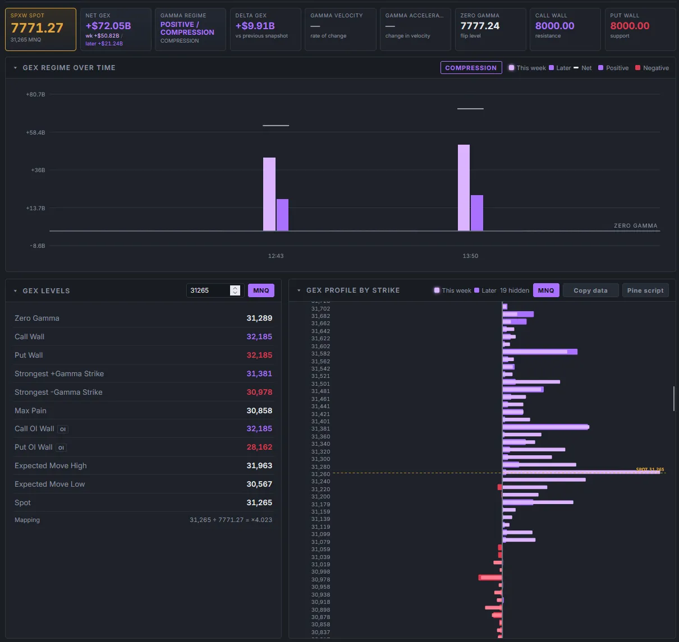
Task: Toggle Net line in regime chart legend
Action: pyautogui.click(x=582, y=68)
